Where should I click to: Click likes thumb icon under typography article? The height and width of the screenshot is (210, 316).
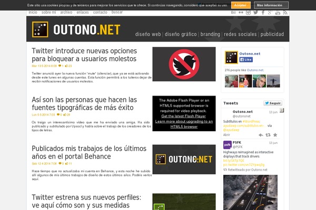pos(65,115)
